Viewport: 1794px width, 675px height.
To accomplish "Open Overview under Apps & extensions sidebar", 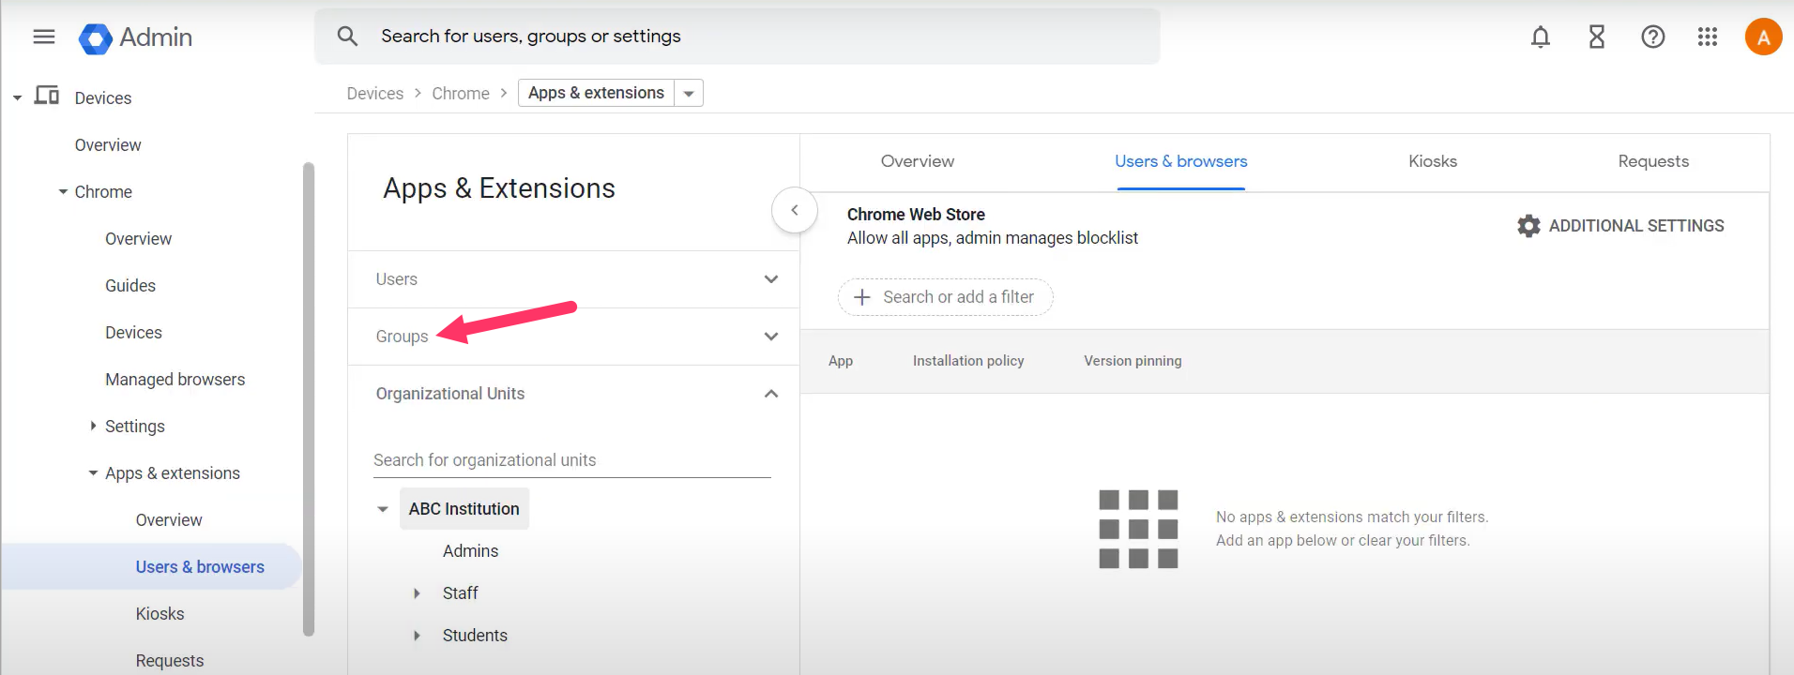I will 169,520.
